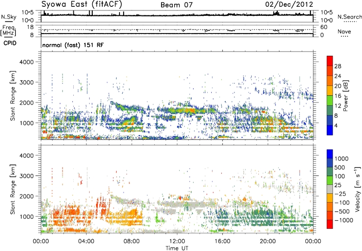Click the '1000' tick on the power panel
Viewport: 362px width, 251px height.
[27, 123]
